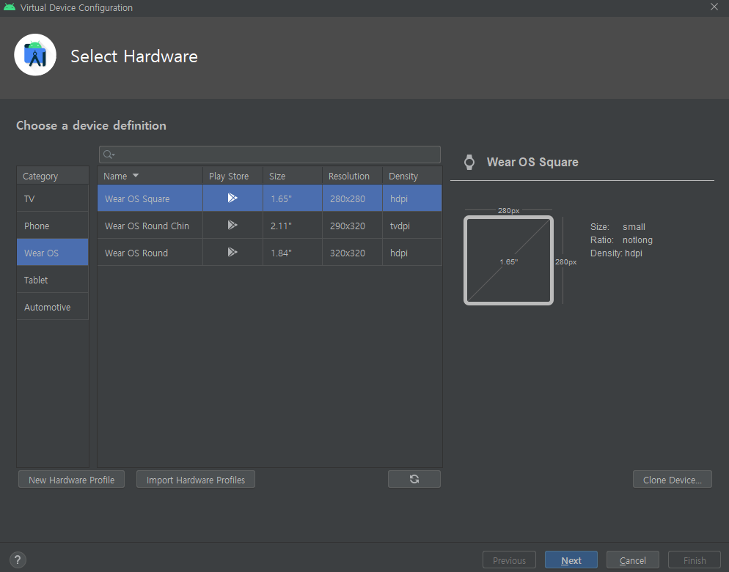The width and height of the screenshot is (729, 572).
Task: Select the Automotive category
Action: tap(53, 307)
